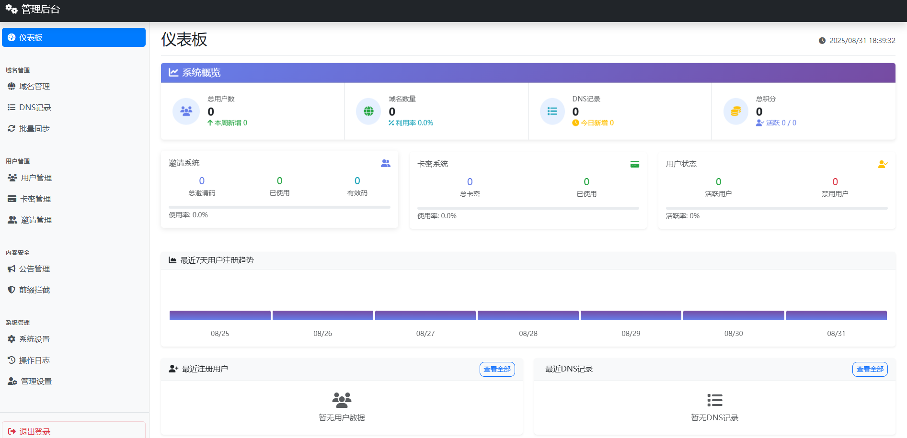Click the 退出登录 logout button
The width and height of the screenshot is (907, 438).
pyautogui.click(x=74, y=431)
